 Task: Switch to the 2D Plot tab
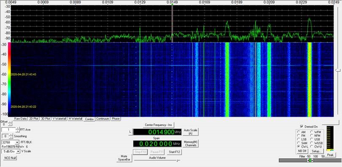(34, 118)
